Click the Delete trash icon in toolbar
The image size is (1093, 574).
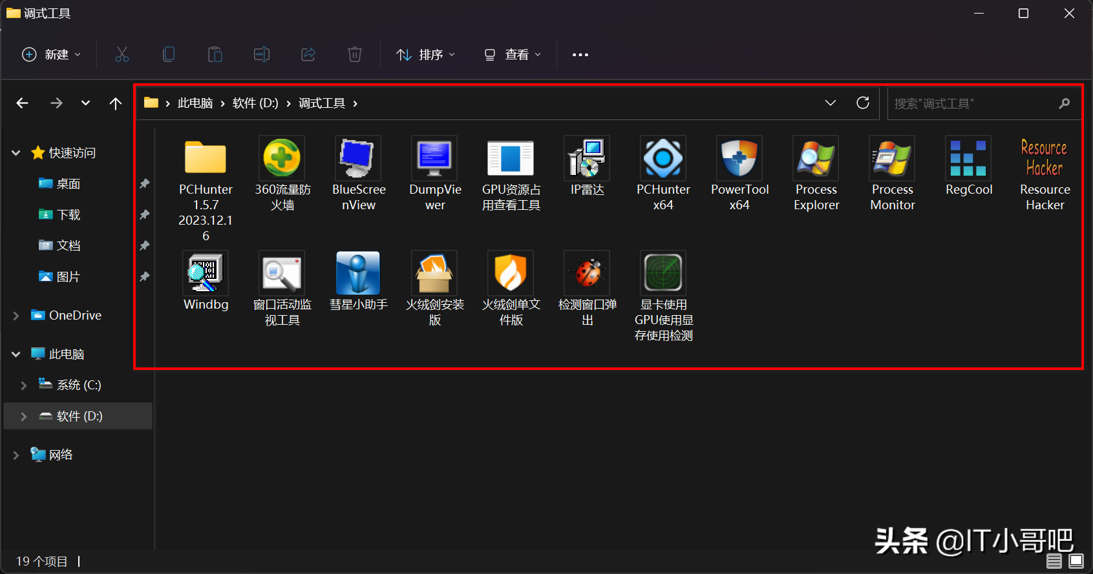pyautogui.click(x=355, y=55)
